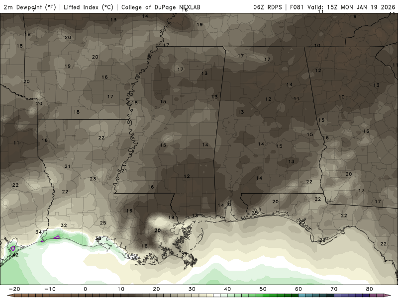Click the dewpoint value '23' in central Louisiana
The width and height of the screenshot is (398, 298).
93,179
